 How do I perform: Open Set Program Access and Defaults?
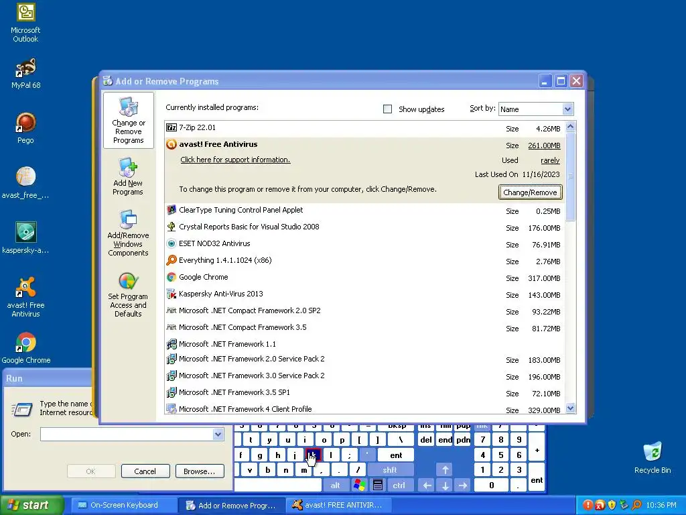pyautogui.click(x=128, y=294)
